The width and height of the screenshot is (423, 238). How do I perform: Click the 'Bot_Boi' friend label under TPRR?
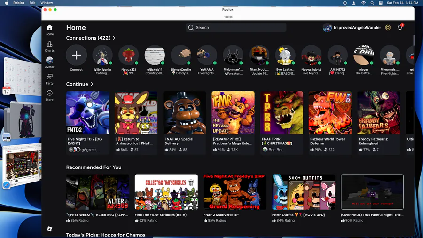click(x=275, y=150)
